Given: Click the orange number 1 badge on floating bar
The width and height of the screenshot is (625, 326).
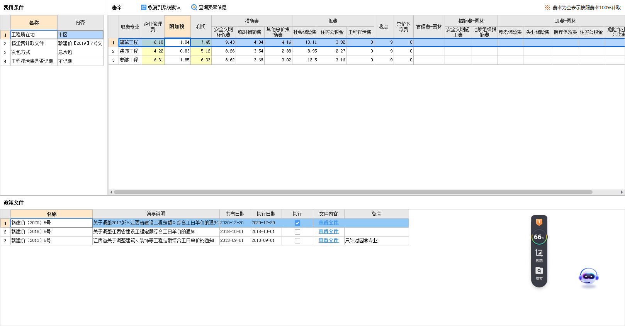Looking at the screenshot, I should [539, 222].
